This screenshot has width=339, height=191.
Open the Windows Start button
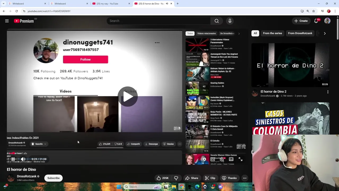[119, 187]
